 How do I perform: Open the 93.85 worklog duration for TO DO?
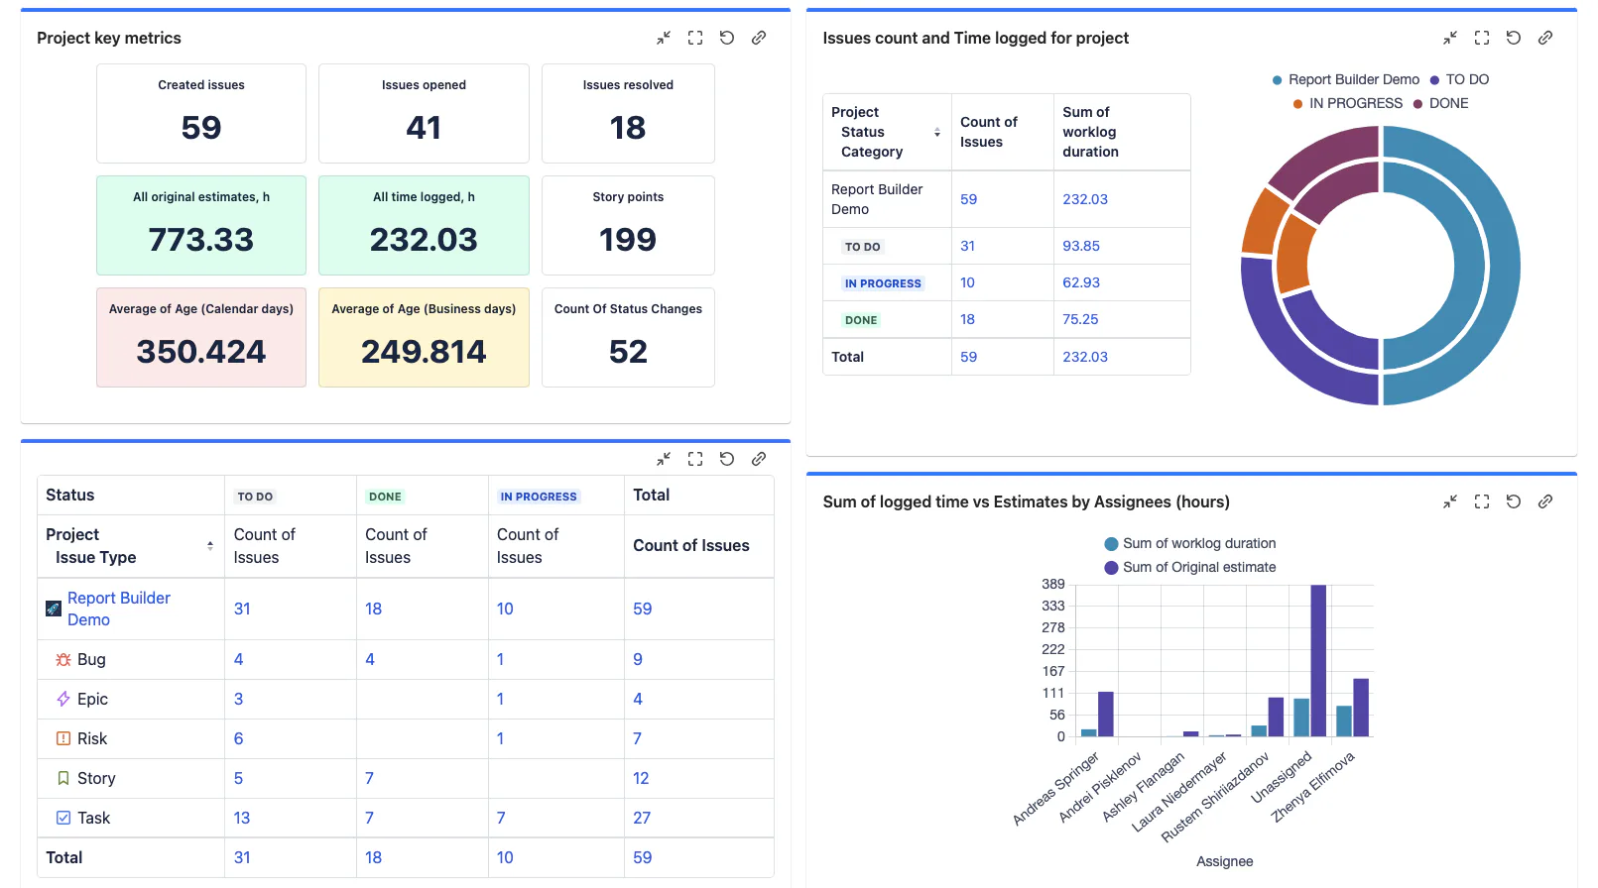click(x=1081, y=246)
